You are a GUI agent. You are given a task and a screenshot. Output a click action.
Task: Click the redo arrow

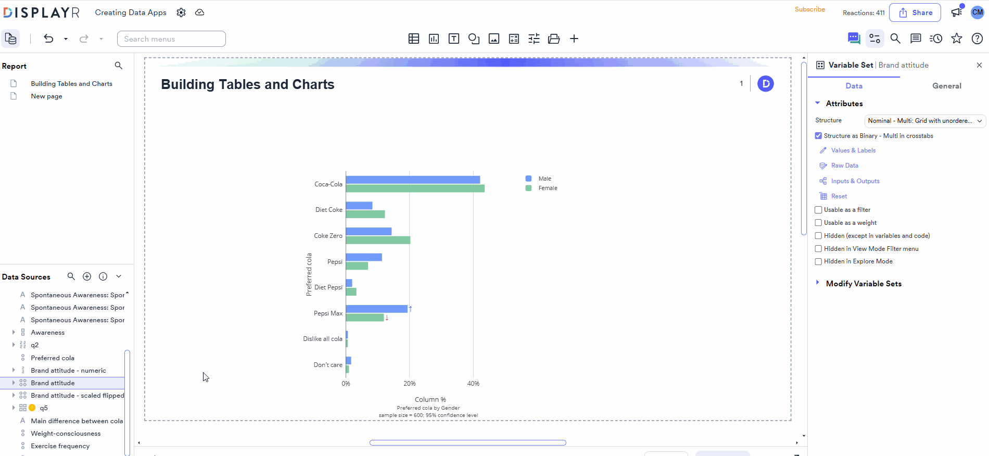tap(84, 39)
